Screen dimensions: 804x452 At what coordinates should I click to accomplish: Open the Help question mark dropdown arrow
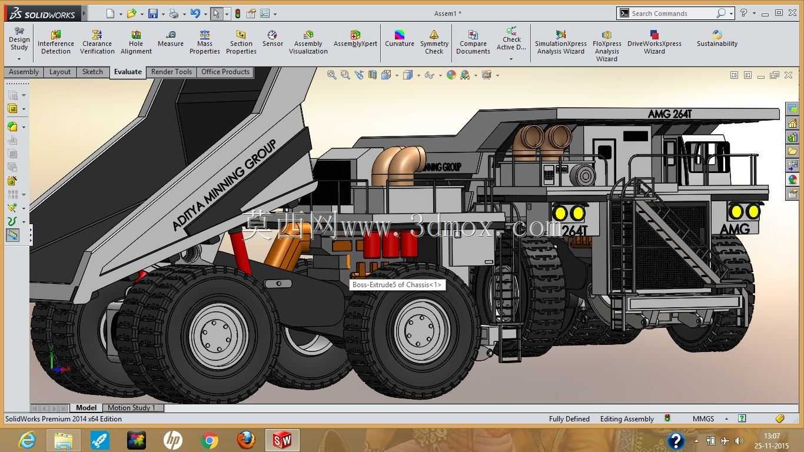coord(754,13)
